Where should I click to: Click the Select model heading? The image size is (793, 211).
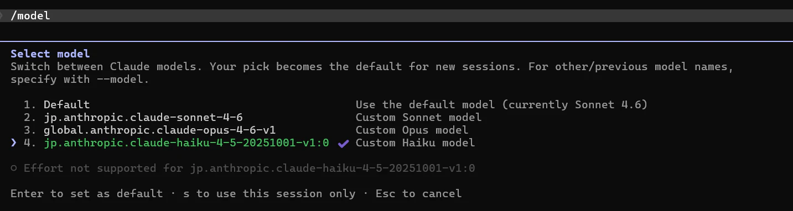(50, 54)
